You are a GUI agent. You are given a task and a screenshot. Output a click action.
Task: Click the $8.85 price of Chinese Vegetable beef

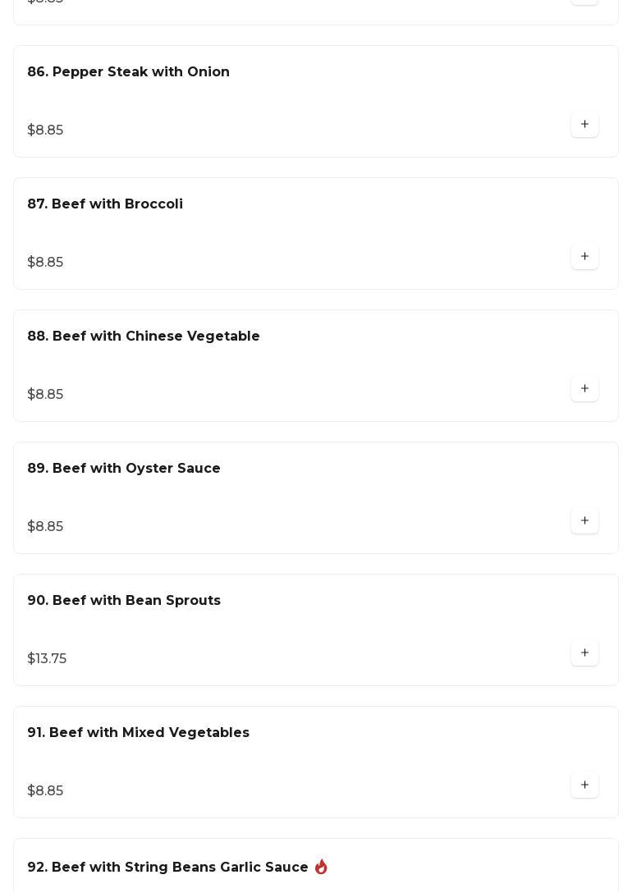point(45,395)
